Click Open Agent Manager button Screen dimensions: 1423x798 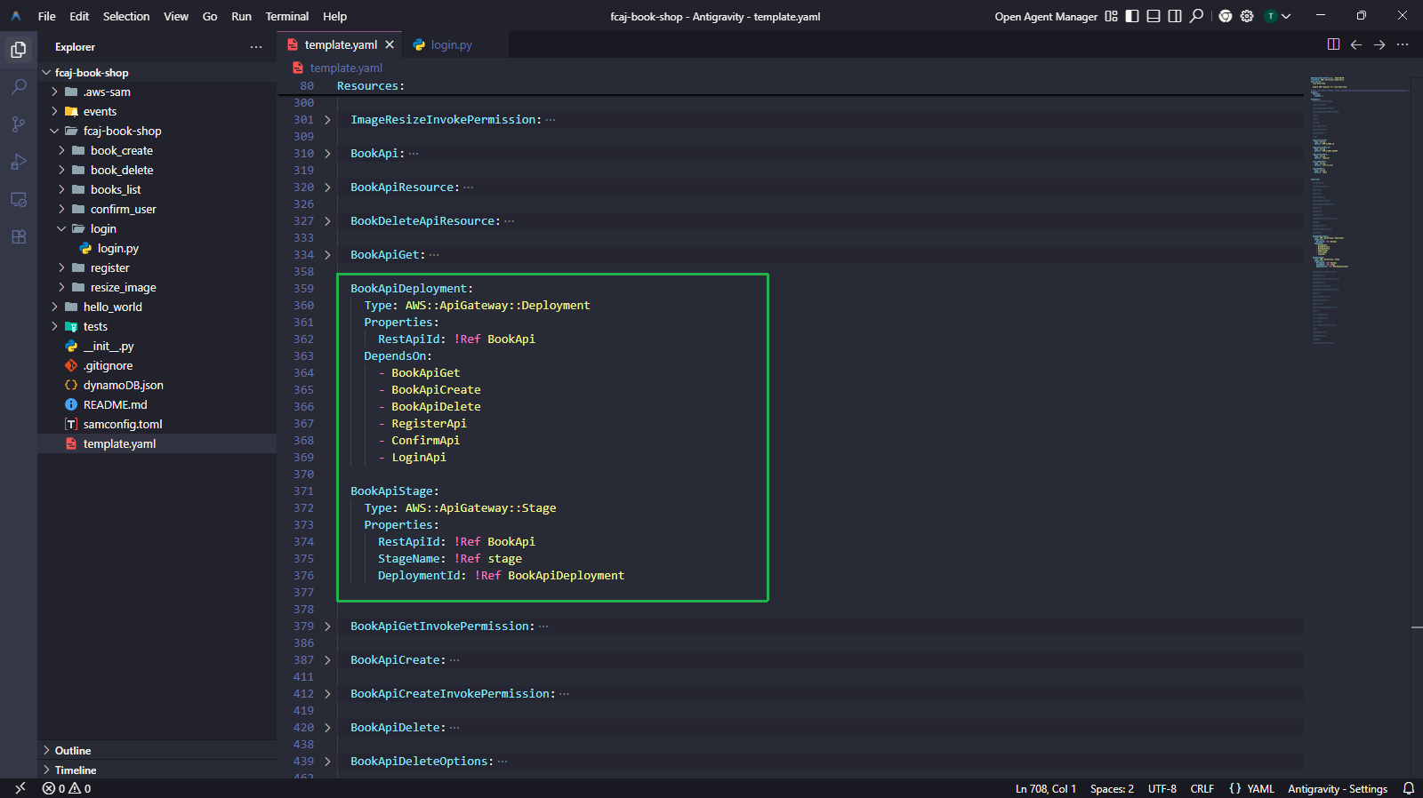pyautogui.click(x=1046, y=16)
